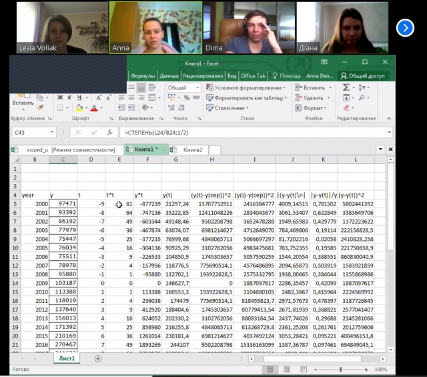Toggle italic (К) formatting
This screenshot has height=377, width=427.
tap(69, 97)
